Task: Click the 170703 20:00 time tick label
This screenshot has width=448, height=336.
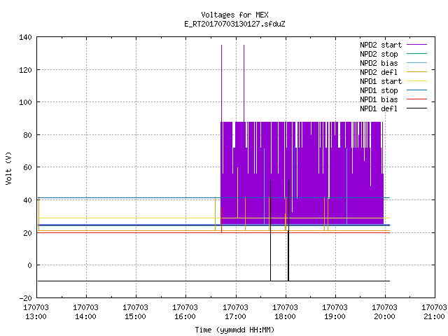Action: click(x=384, y=312)
